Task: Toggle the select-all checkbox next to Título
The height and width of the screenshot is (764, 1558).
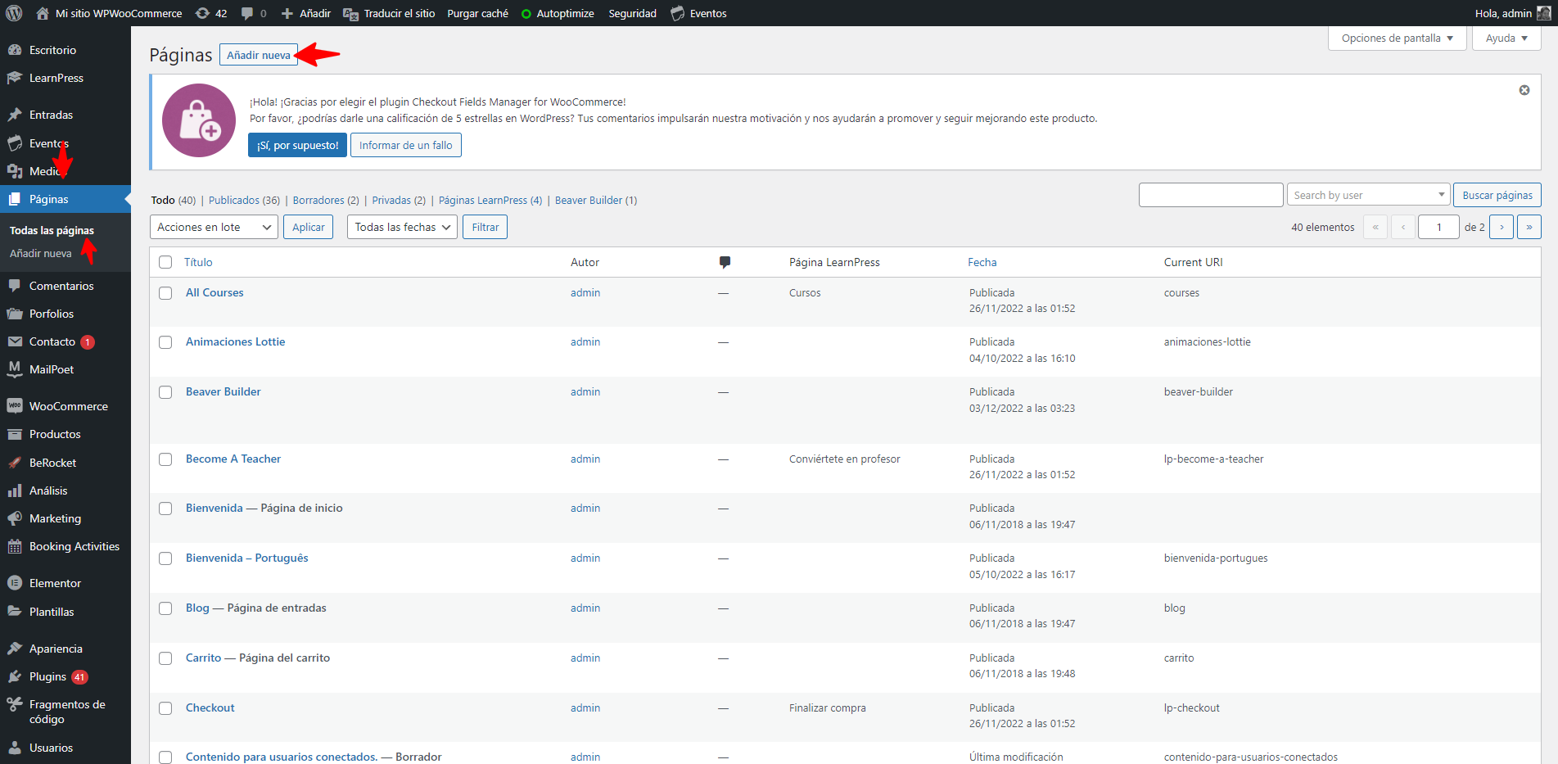Action: pos(165,262)
